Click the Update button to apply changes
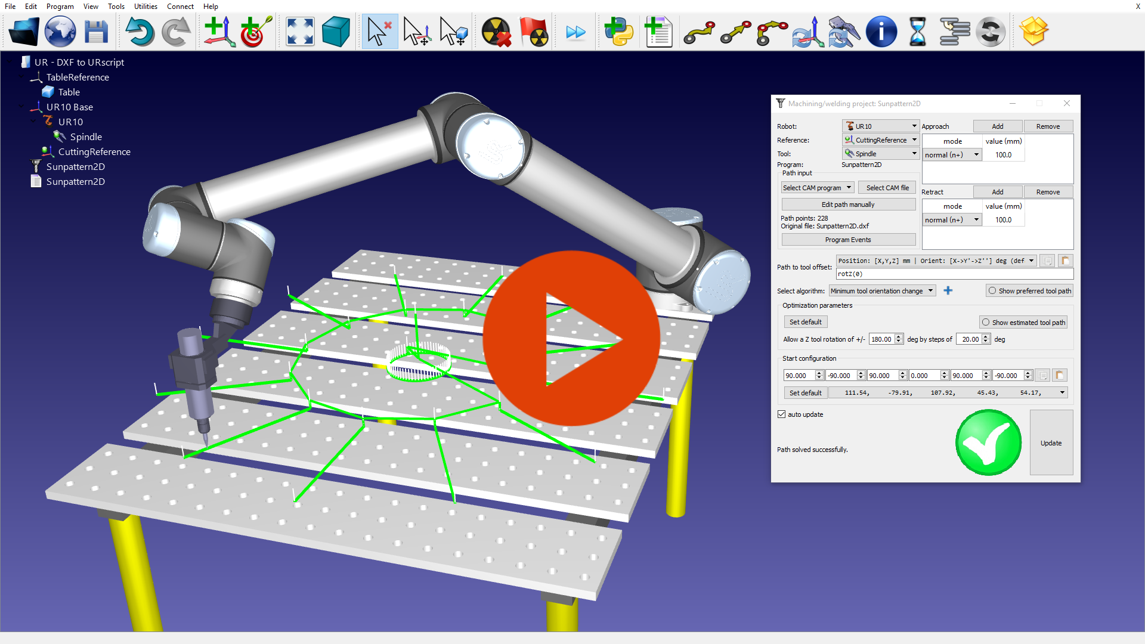The width and height of the screenshot is (1145, 644). pos(1051,442)
